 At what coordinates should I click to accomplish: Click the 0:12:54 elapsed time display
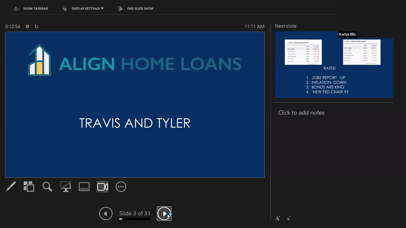[x=13, y=27]
